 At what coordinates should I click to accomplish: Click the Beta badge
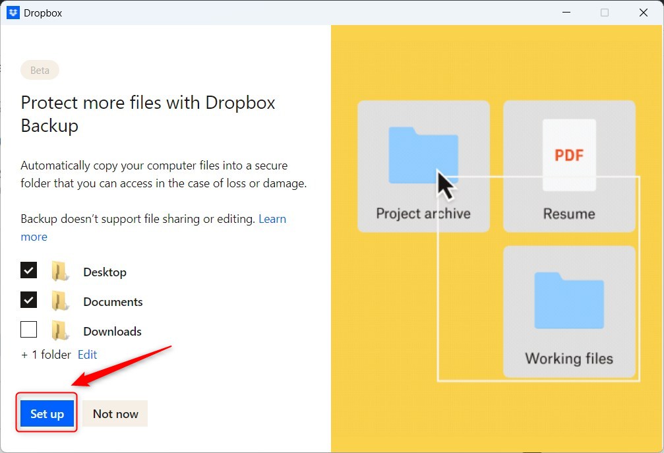(x=40, y=70)
